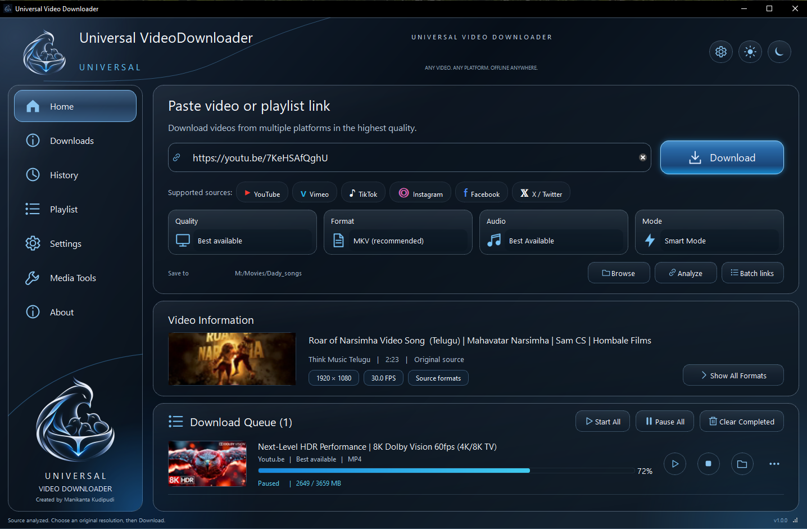Click the YouTube source chip
Screen dimensions: 807x529
click(x=262, y=192)
